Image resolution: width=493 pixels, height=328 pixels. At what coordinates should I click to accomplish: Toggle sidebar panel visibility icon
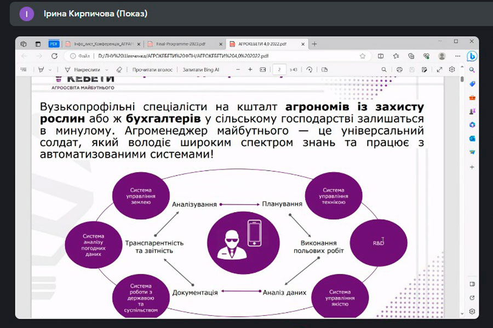[472, 284]
